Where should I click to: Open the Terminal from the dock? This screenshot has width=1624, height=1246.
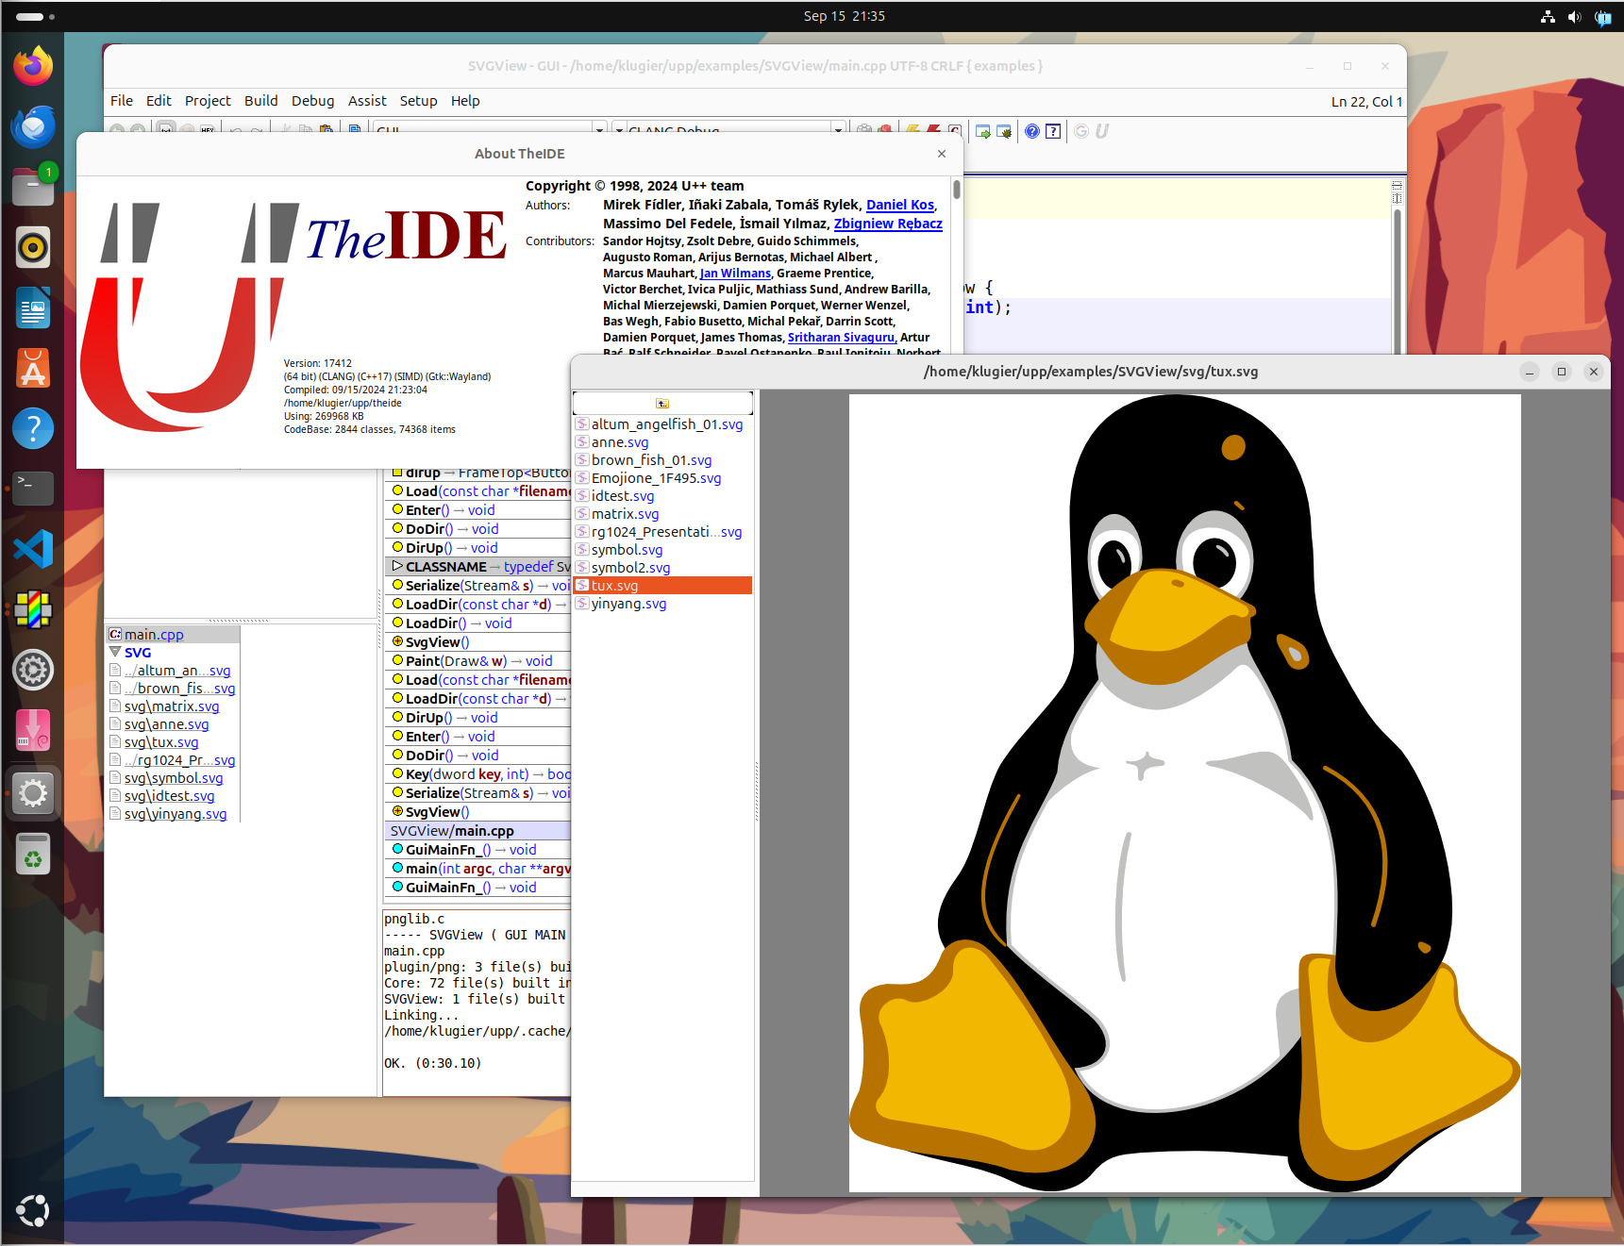[x=33, y=489]
